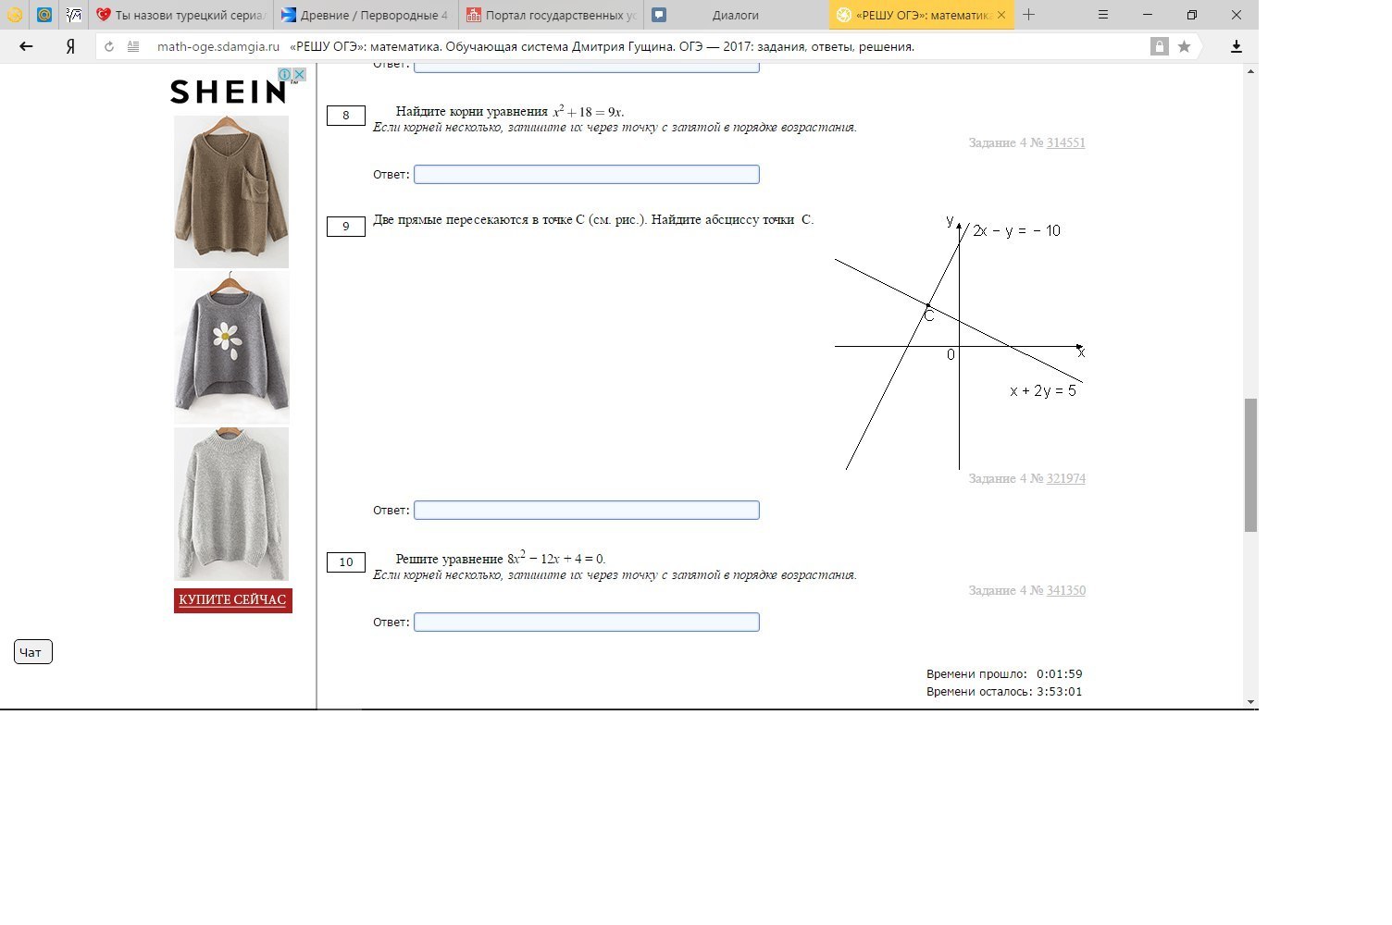Viewport: 1392px width, 925px height.
Task: Switch to the 'Портал государственных' tab
Action: (552, 15)
